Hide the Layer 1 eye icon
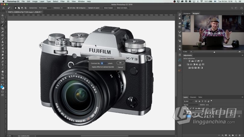Image resolution: width=244 pixels, height=137 pixels. point(184,112)
